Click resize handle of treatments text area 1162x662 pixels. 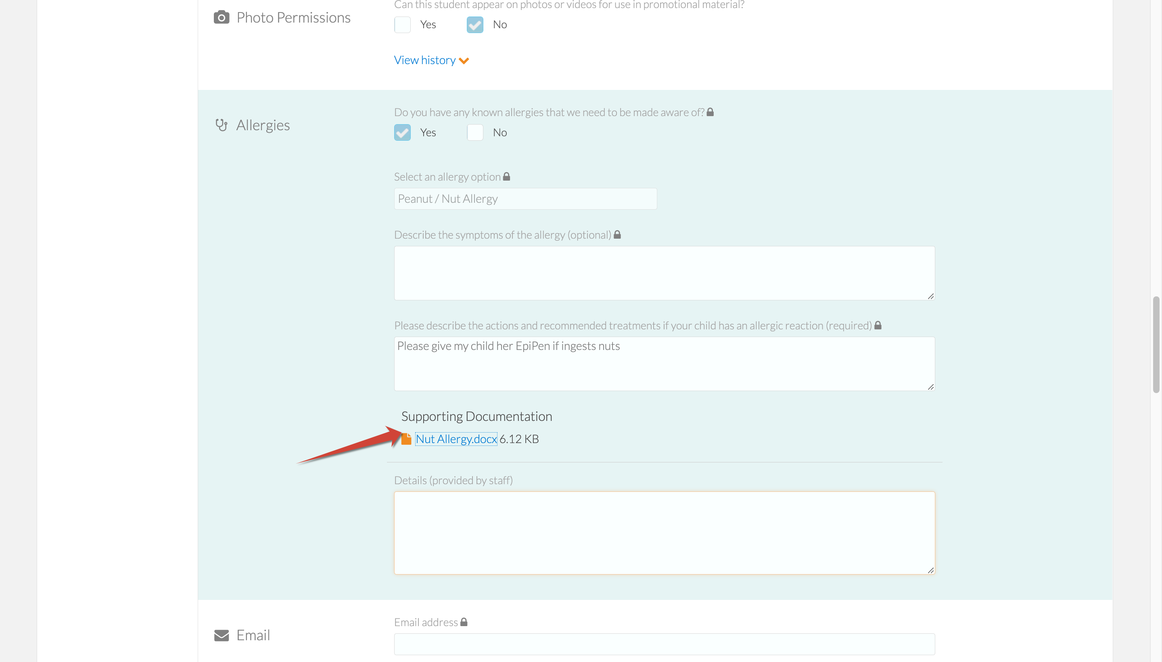(931, 387)
